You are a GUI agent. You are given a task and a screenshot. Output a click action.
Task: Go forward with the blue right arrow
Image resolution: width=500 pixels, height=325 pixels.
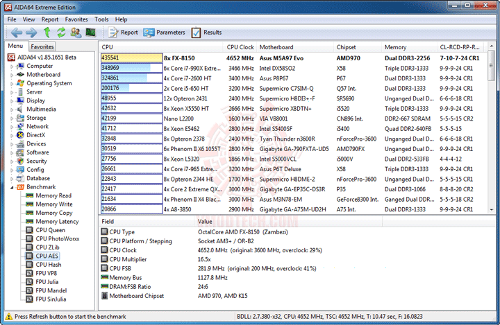tap(31, 33)
